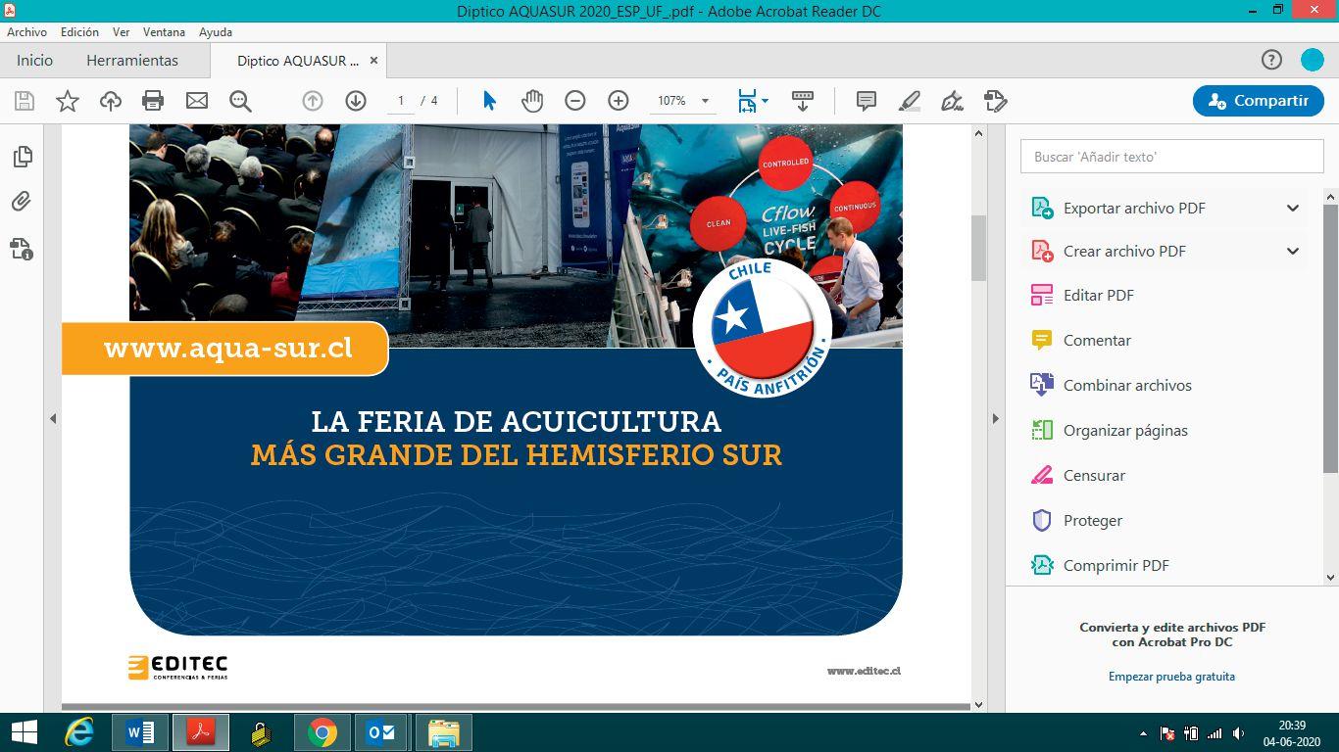Screen dimensions: 1339x752
Task: Expand Crear archivo PDF options
Action: (1293, 252)
